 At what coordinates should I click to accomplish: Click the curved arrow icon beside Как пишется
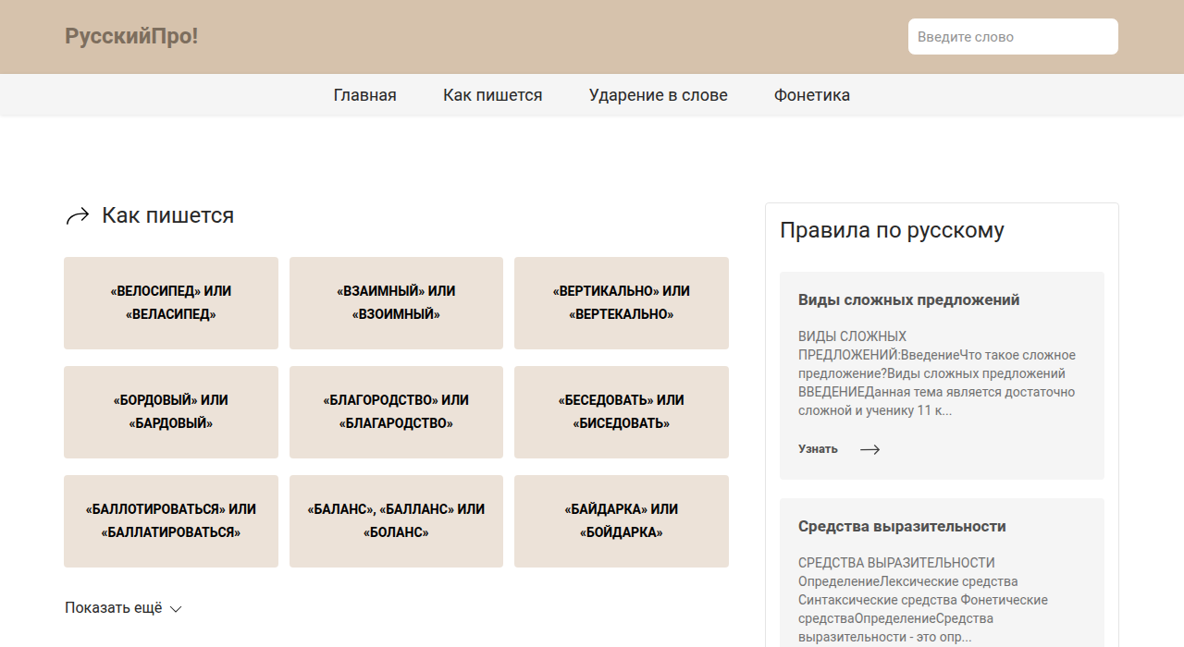(77, 216)
